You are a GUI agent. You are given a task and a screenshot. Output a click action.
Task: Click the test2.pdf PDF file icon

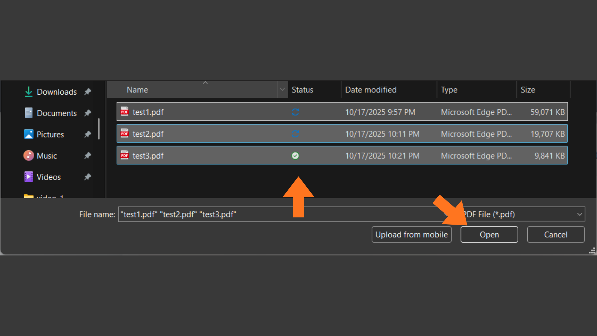[x=125, y=133]
